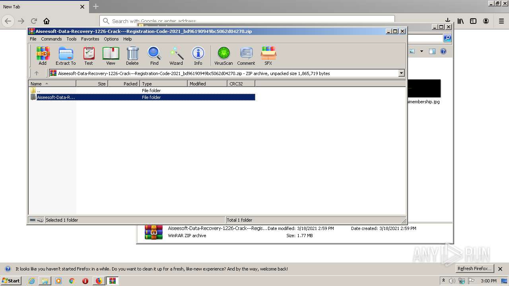Click the Find magnifier icon
This screenshot has width=509, height=286.
154,56
